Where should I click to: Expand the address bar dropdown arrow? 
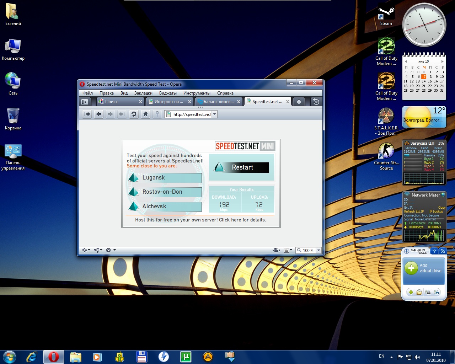click(214, 114)
